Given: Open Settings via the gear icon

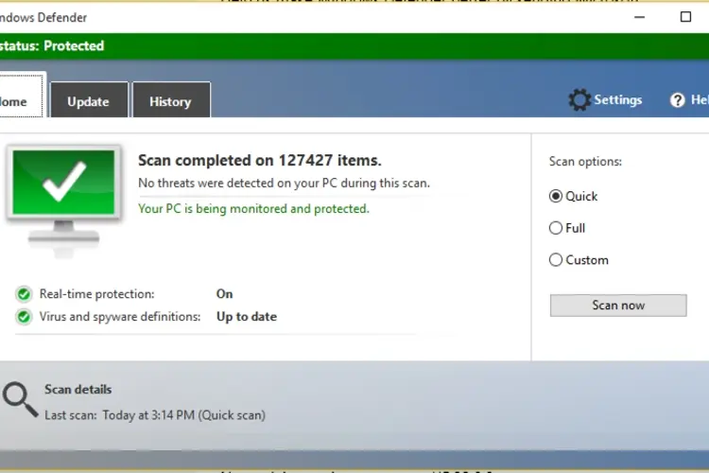Looking at the screenshot, I should pyautogui.click(x=579, y=99).
